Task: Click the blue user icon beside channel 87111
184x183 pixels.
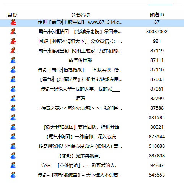Action: click(13, 60)
